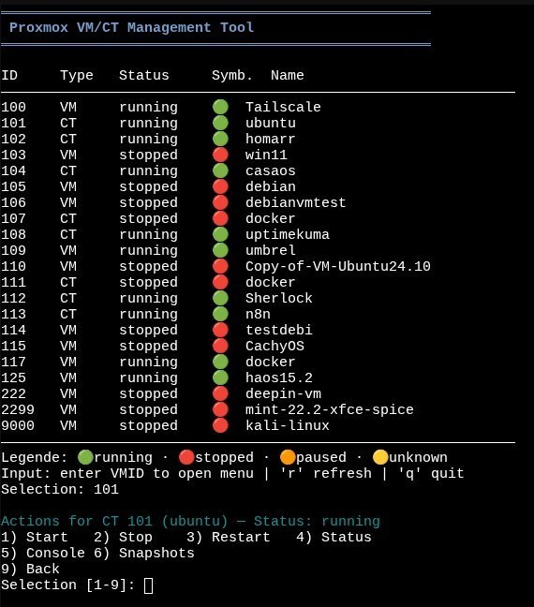Viewport: 534px width, 607px height.
Task: Select the '1) Start' action
Action: 34,537
